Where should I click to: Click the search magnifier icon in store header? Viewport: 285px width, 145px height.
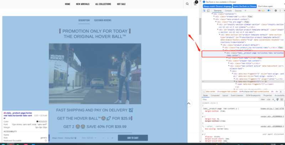pyautogui.click(x=187, y=4)
